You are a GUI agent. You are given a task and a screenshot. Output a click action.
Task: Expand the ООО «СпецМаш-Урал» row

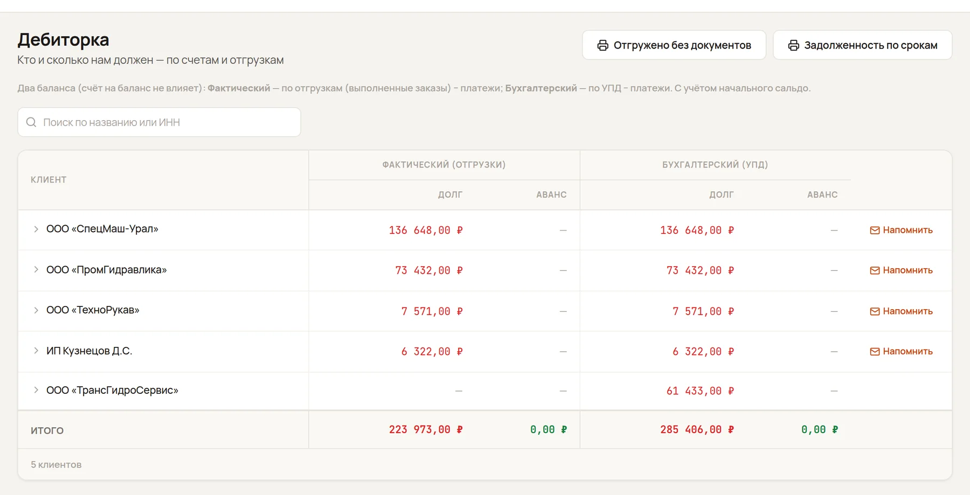[36, 229]
